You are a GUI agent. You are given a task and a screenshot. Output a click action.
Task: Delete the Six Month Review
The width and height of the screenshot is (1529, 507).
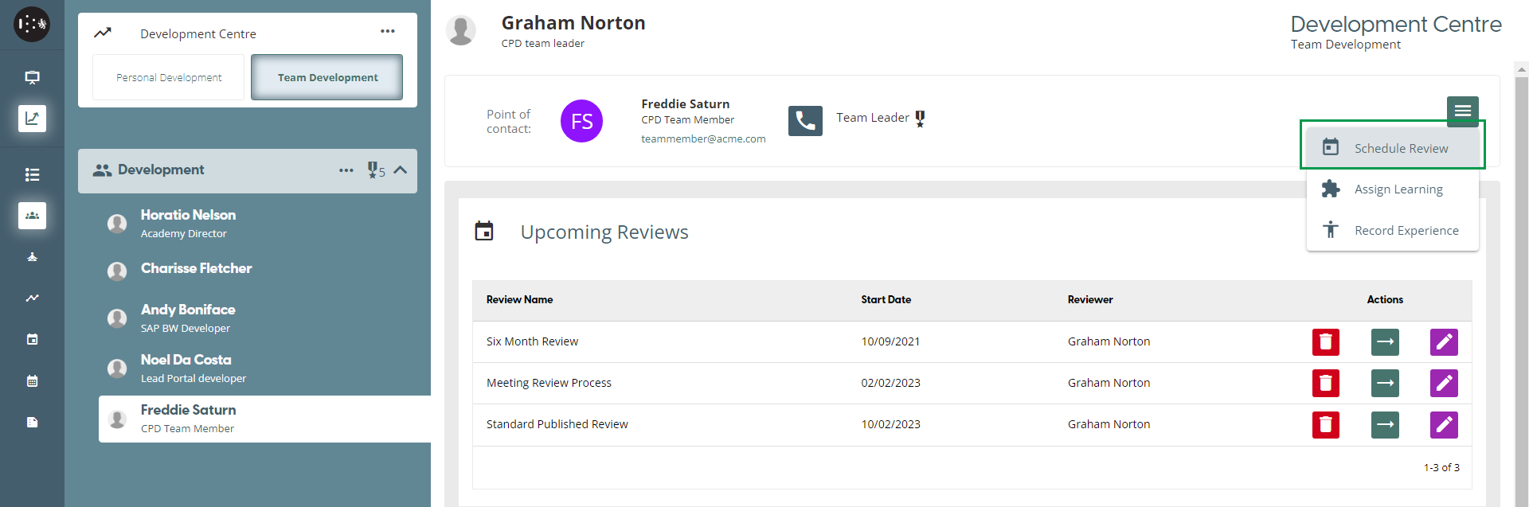point(1325,342)
